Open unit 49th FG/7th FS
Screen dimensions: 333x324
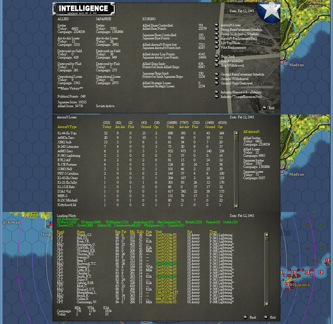point(166,299)
